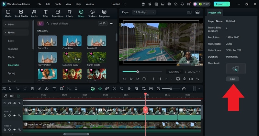259x136 pixels.
Task: Toggle the timeline link clips icon
Action: tap(6, 96)
